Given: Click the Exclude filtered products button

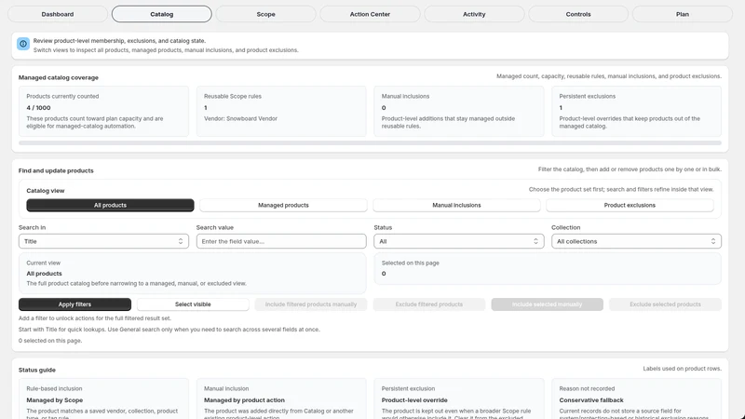Looking at the screenshot, I should (429, 304).
